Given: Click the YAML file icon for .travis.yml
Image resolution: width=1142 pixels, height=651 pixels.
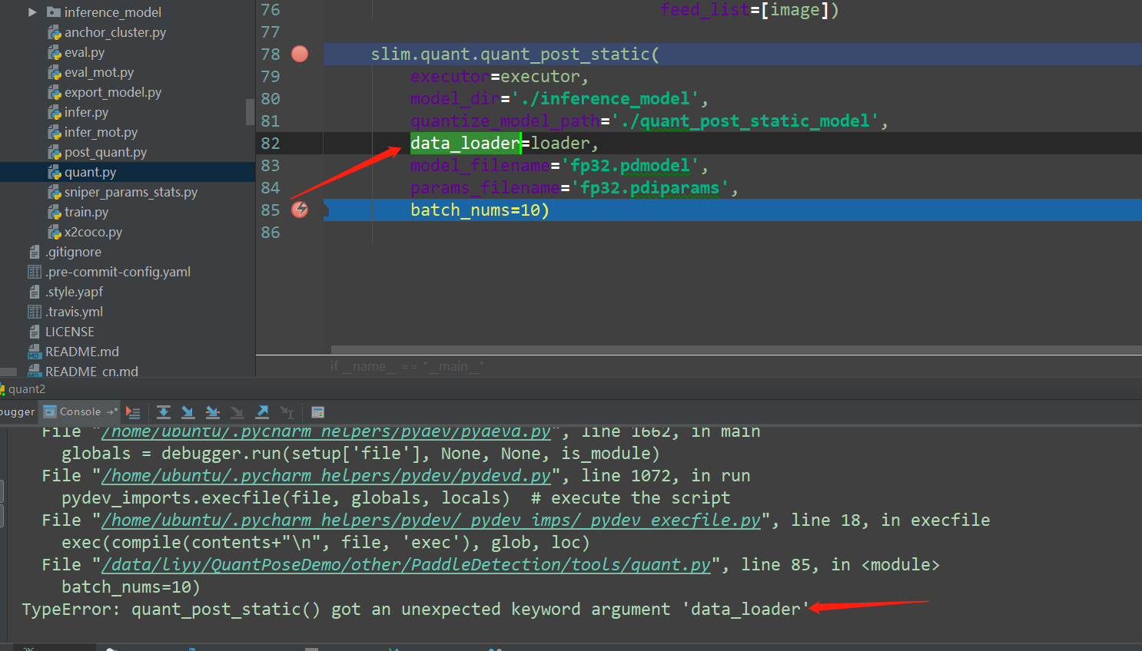Looking at the screenshot, I should click(35, 312).
